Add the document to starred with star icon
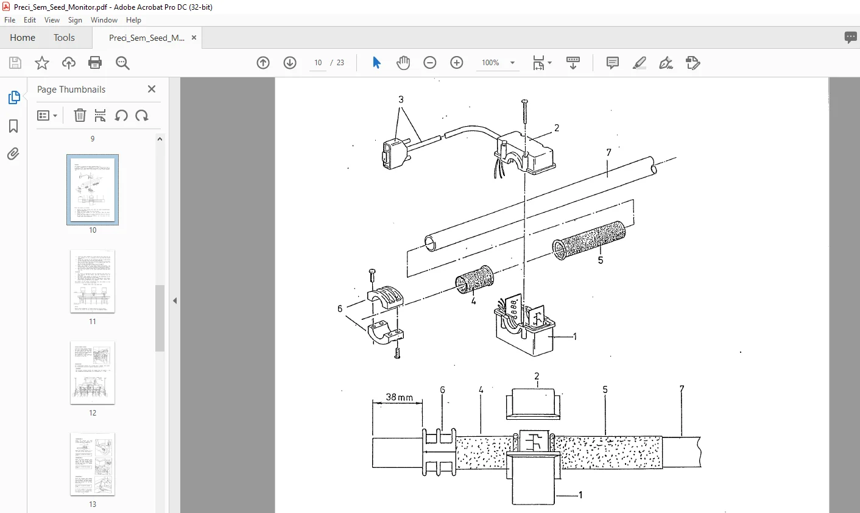This screenshot has height=513, width=860. coord(42,63)
